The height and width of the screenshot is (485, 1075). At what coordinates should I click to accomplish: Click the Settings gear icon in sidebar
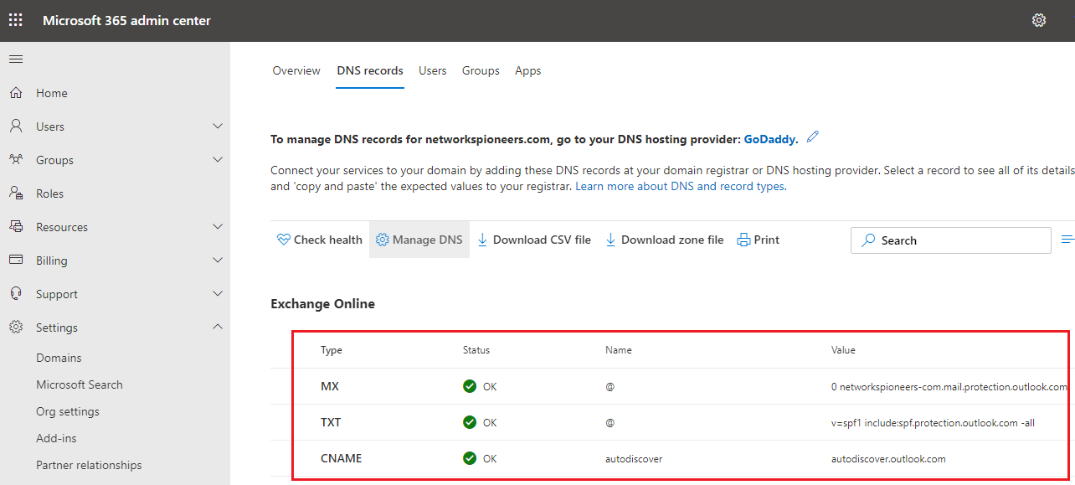tap(16, 328)
